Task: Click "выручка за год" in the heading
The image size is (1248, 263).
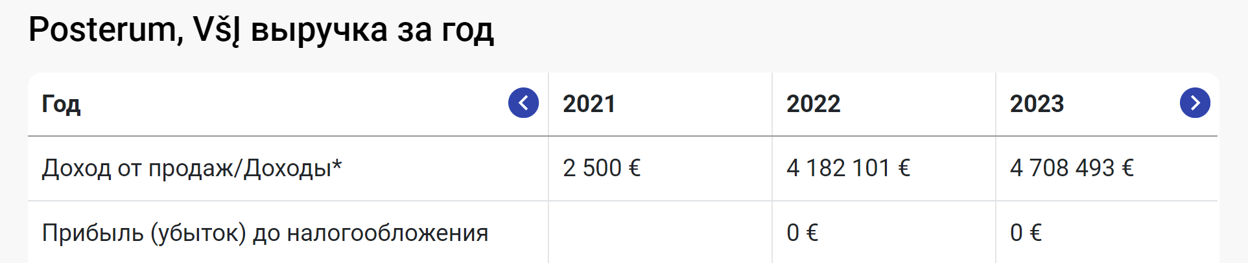Action: click(x=372, y=30)
